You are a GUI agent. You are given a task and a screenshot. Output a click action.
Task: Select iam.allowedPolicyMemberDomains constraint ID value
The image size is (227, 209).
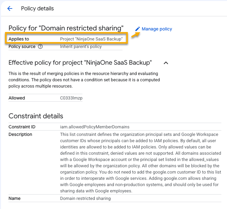[95, 127]
